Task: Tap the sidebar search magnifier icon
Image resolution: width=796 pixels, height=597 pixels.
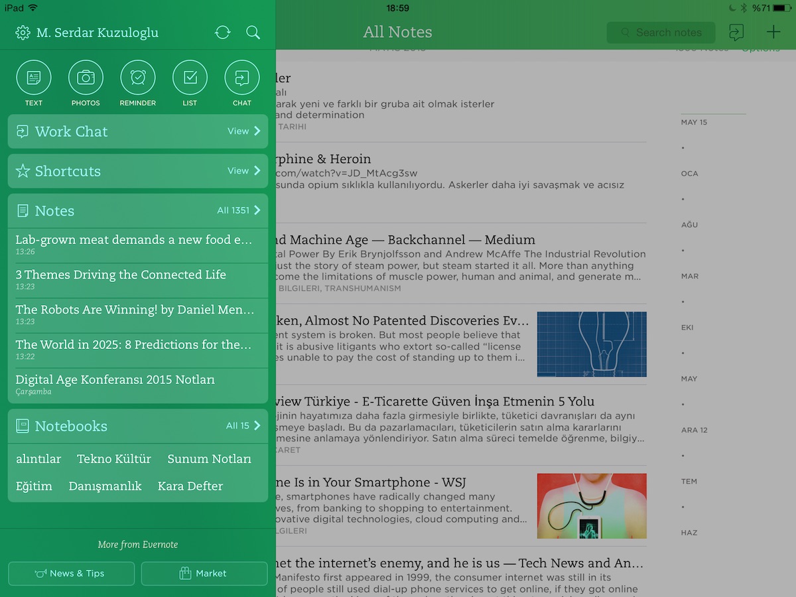Action: (x=253, y=33)
